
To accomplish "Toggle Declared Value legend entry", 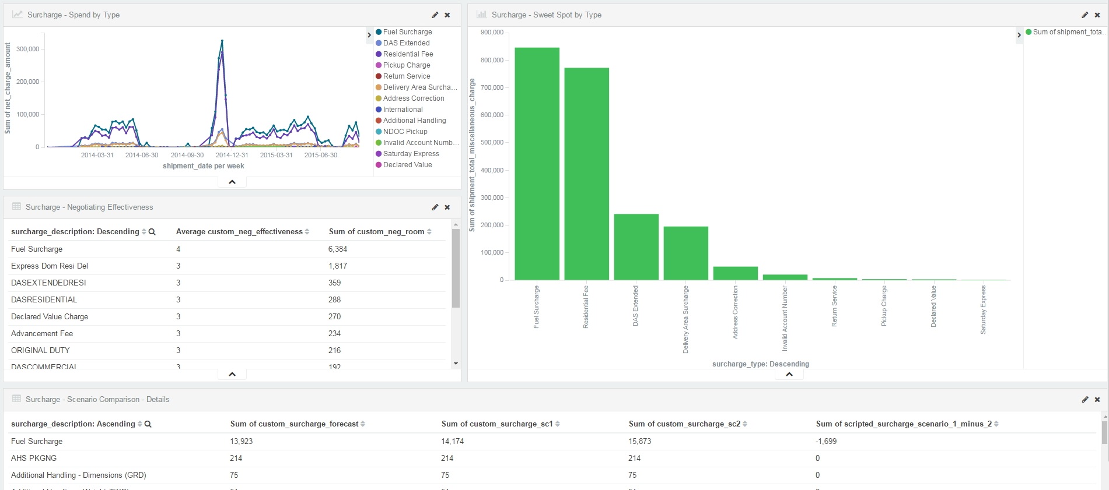I will coord(407,165).
